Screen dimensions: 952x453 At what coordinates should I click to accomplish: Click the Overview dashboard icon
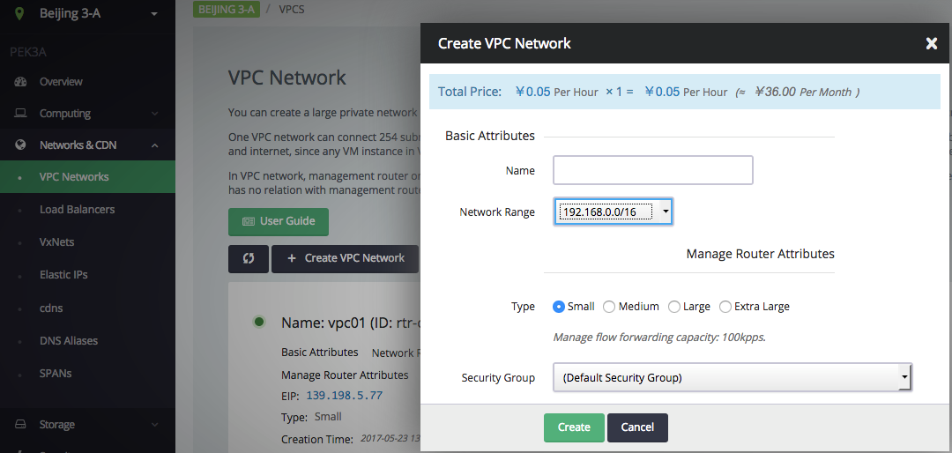20,81
